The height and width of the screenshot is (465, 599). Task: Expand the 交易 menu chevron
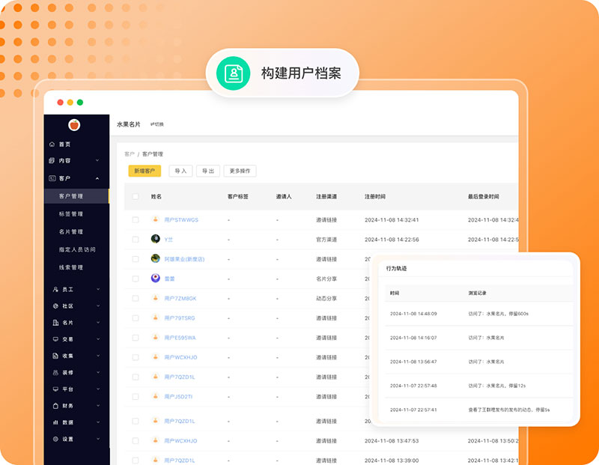click(97, 339)
